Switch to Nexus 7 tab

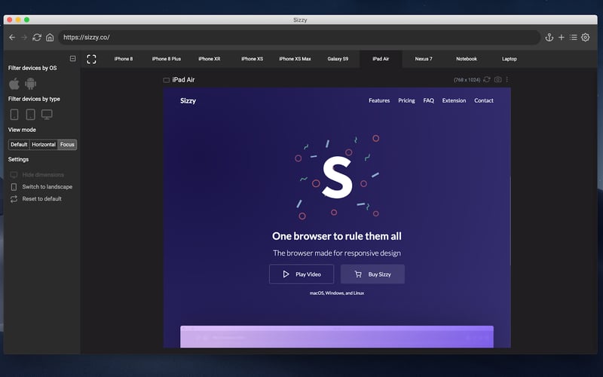point(424,59)
